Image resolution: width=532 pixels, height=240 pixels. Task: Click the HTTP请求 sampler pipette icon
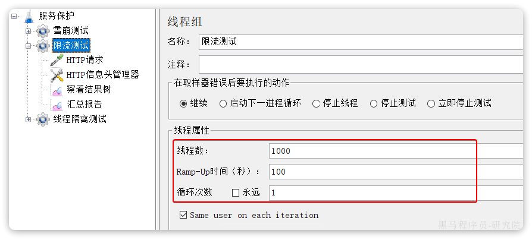[x=57, y=60]
